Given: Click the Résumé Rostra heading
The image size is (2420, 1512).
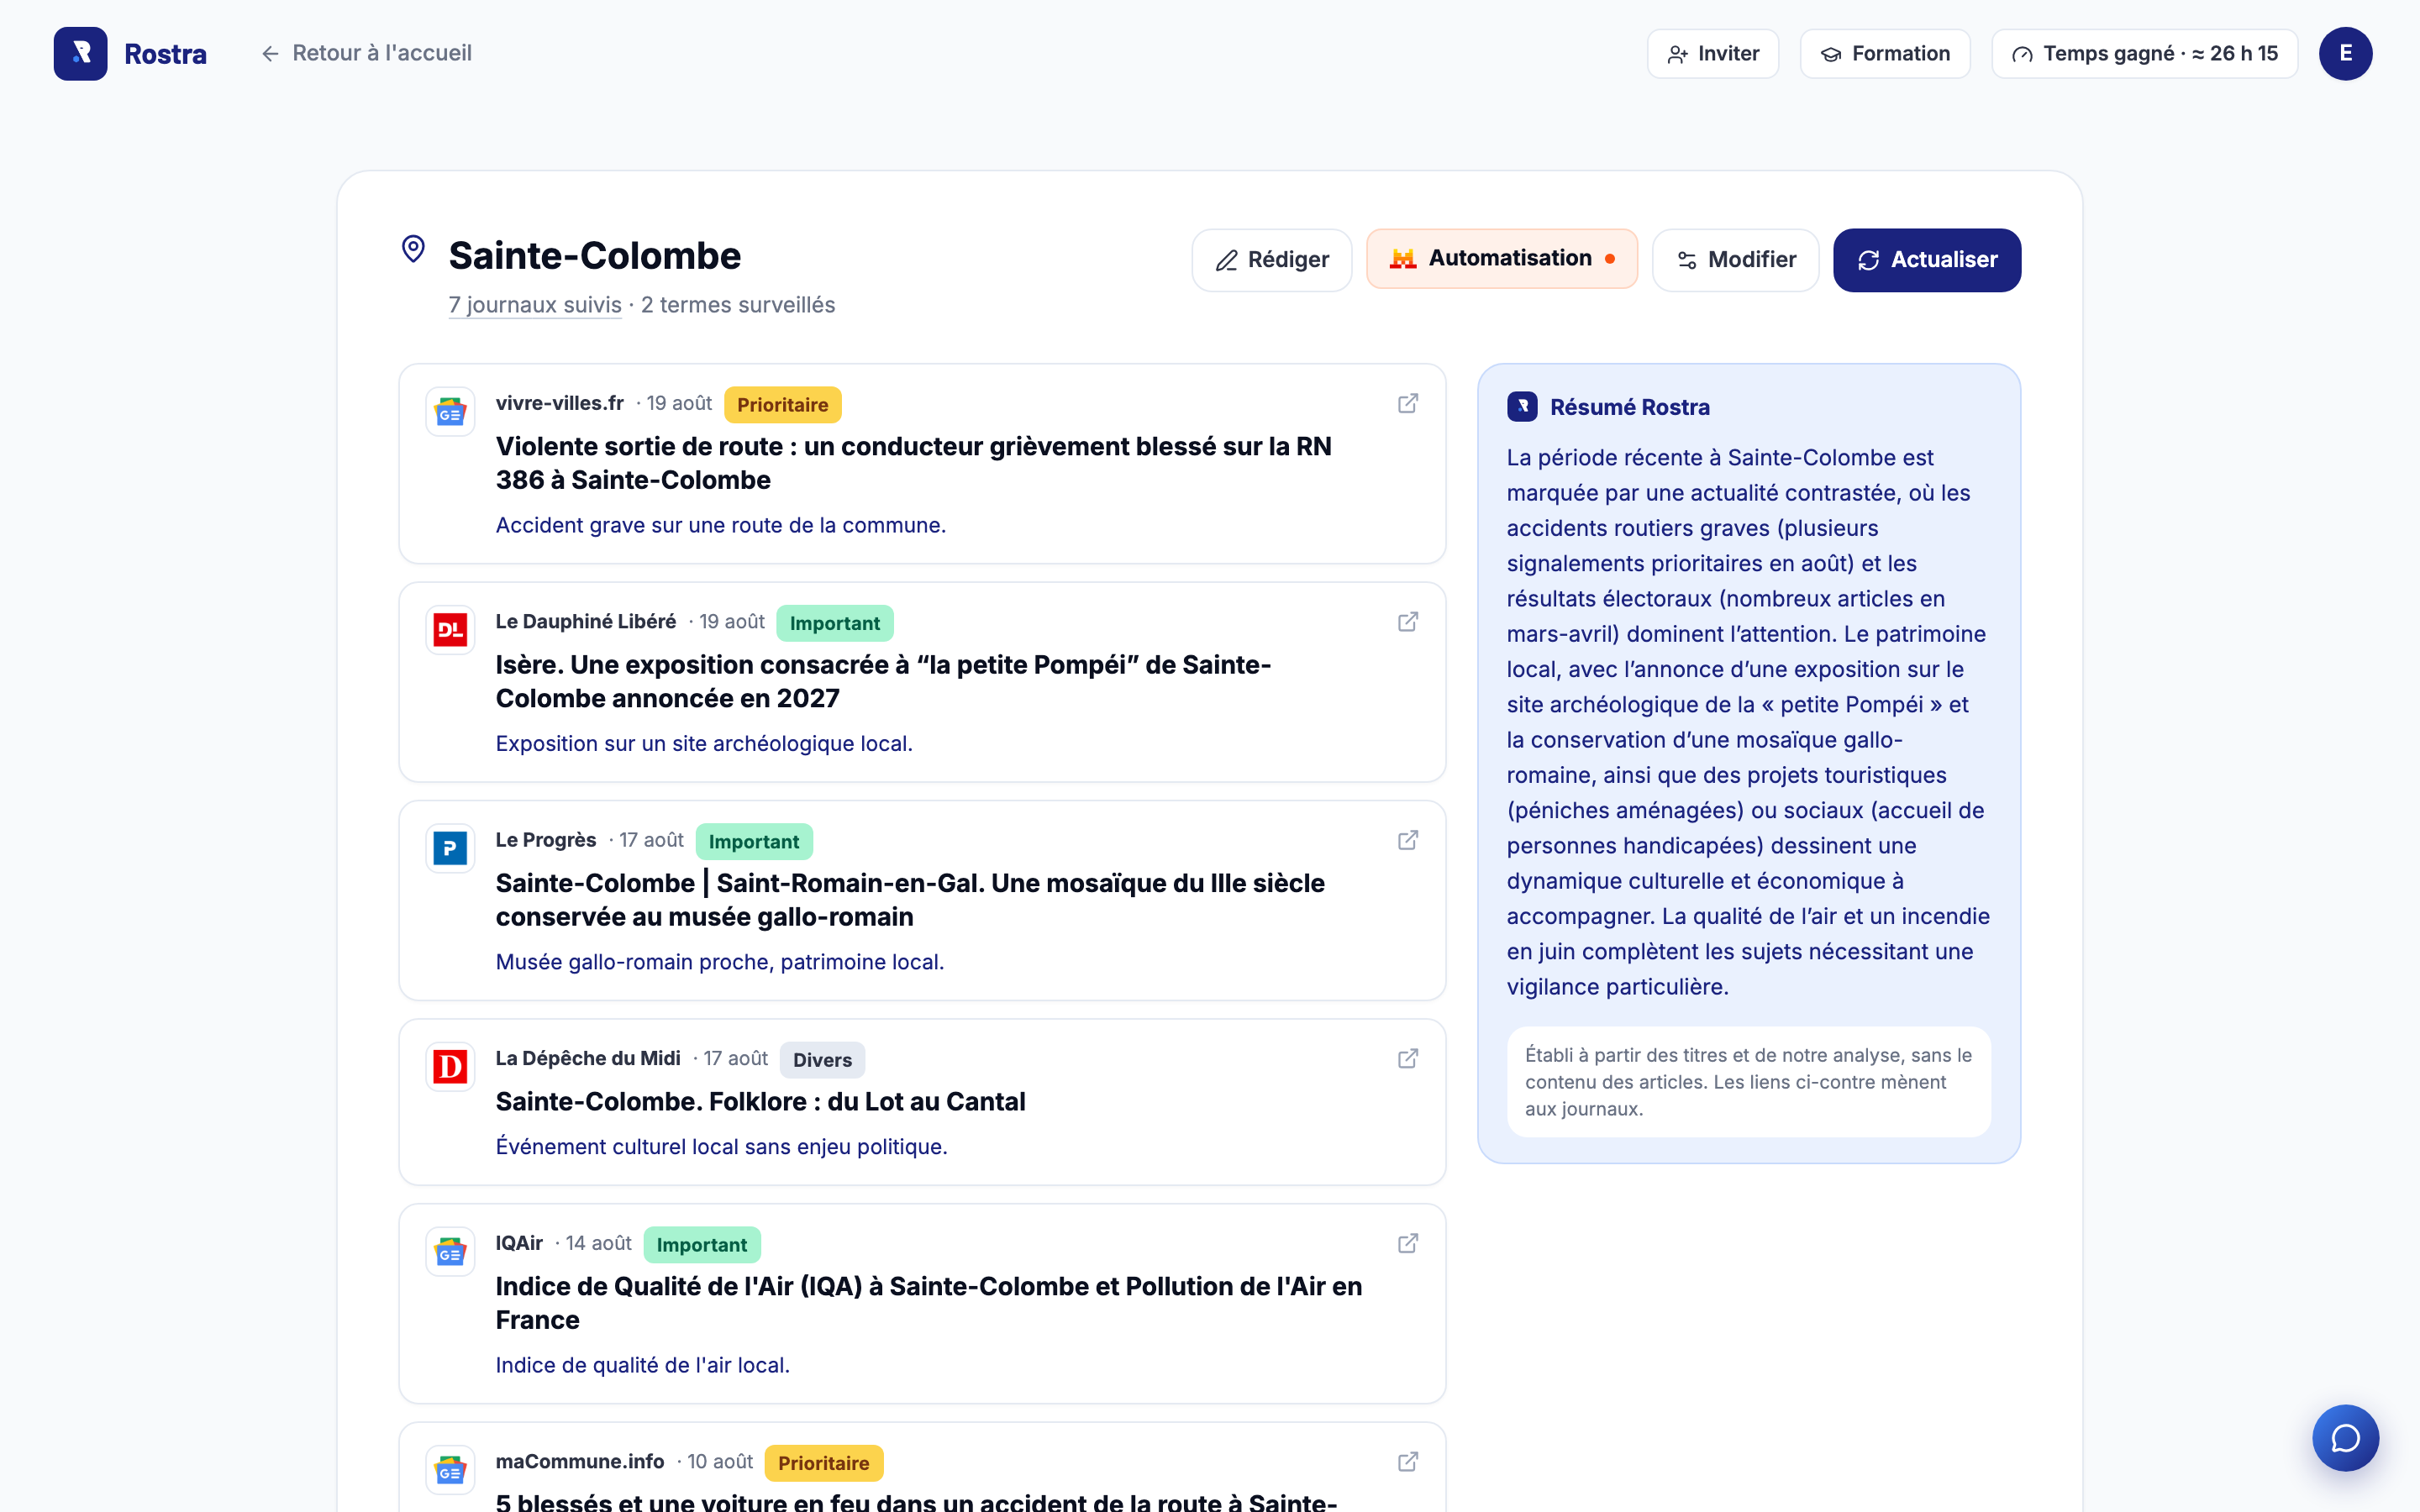Looking at the screenshot, I should (x=1629, y=407).
